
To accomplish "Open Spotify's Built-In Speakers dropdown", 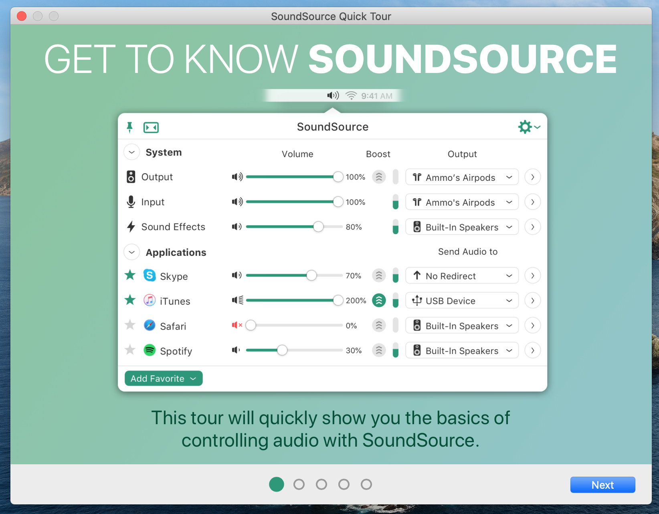I will [462, 350].
